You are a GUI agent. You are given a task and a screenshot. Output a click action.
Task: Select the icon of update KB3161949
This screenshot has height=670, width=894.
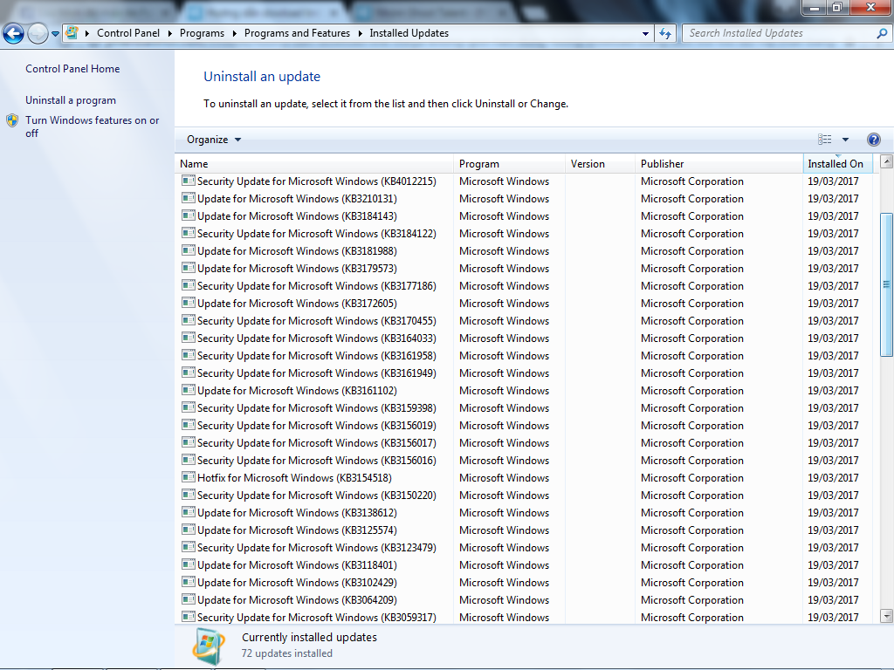[x=189, y=373]
